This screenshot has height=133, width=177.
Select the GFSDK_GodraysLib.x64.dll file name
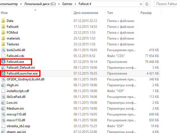pyautogui.click(x=26, y=79)
